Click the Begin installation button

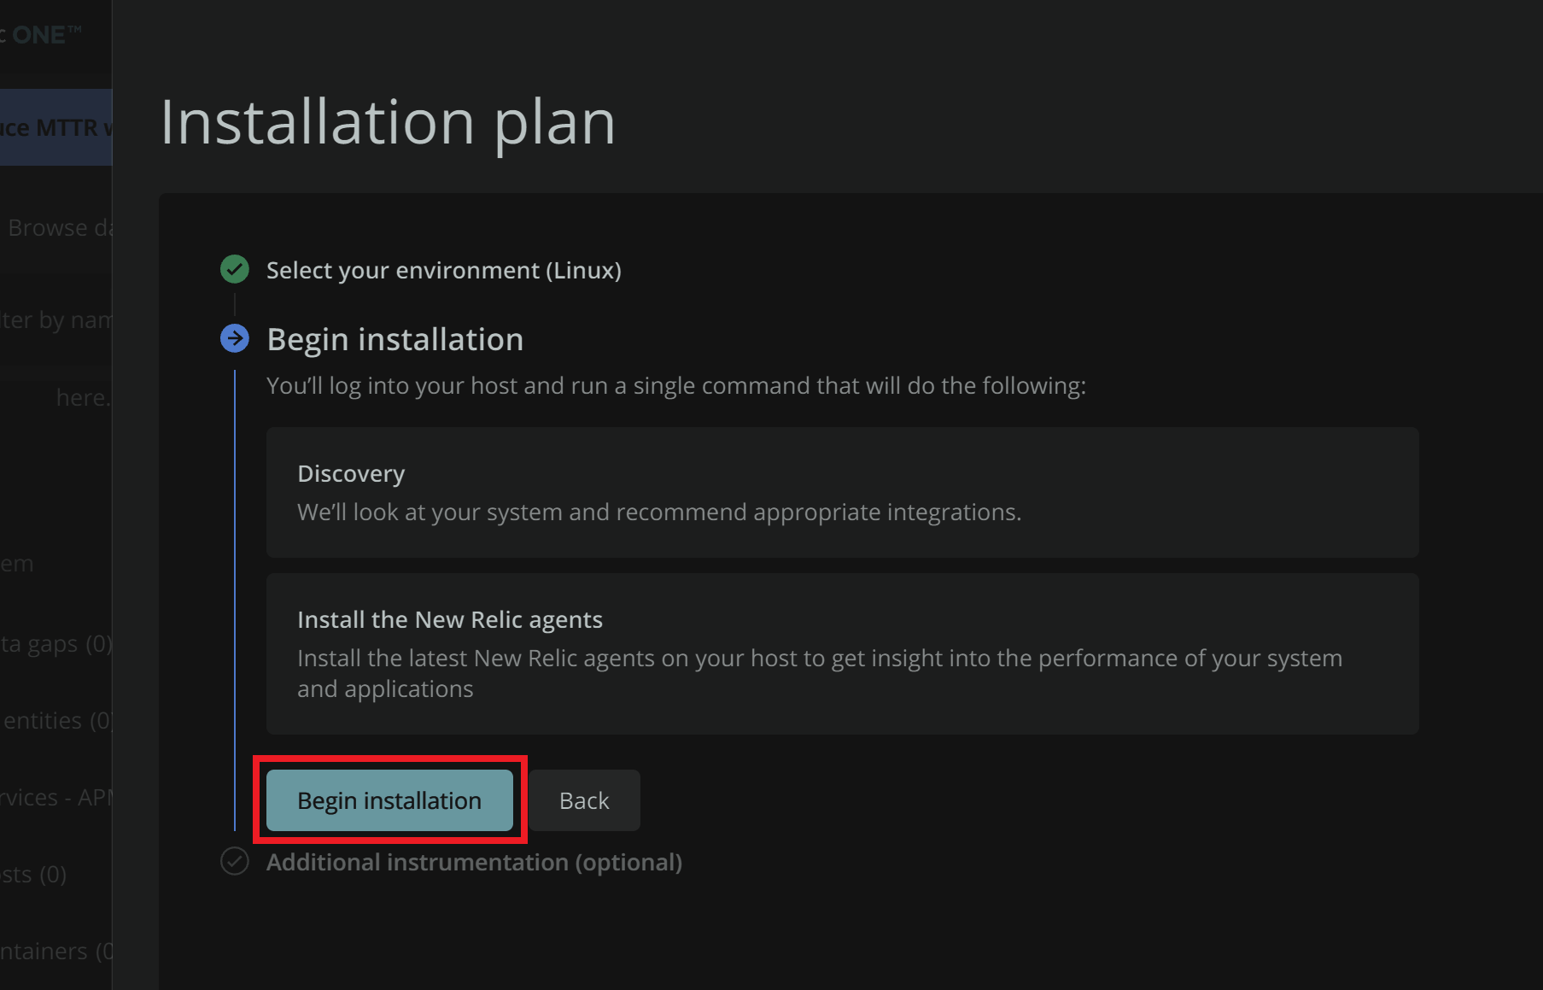pos(389,800)
